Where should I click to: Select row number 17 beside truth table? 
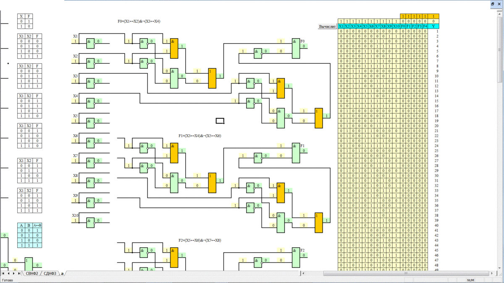tap(437, 111)
